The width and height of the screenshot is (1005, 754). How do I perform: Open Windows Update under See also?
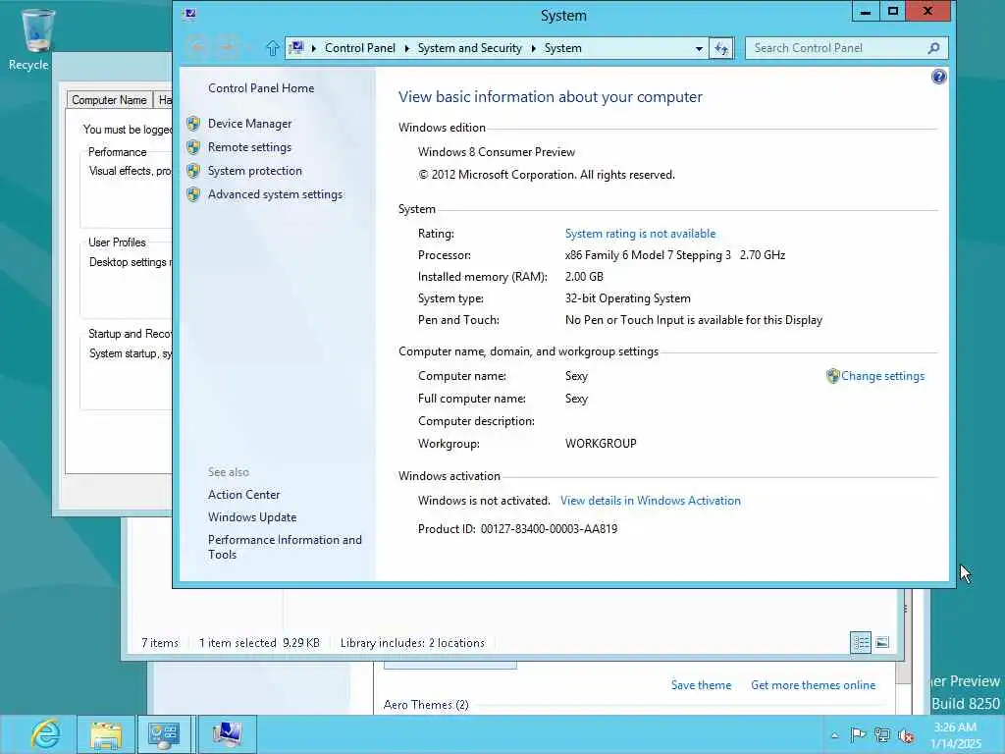252,517
